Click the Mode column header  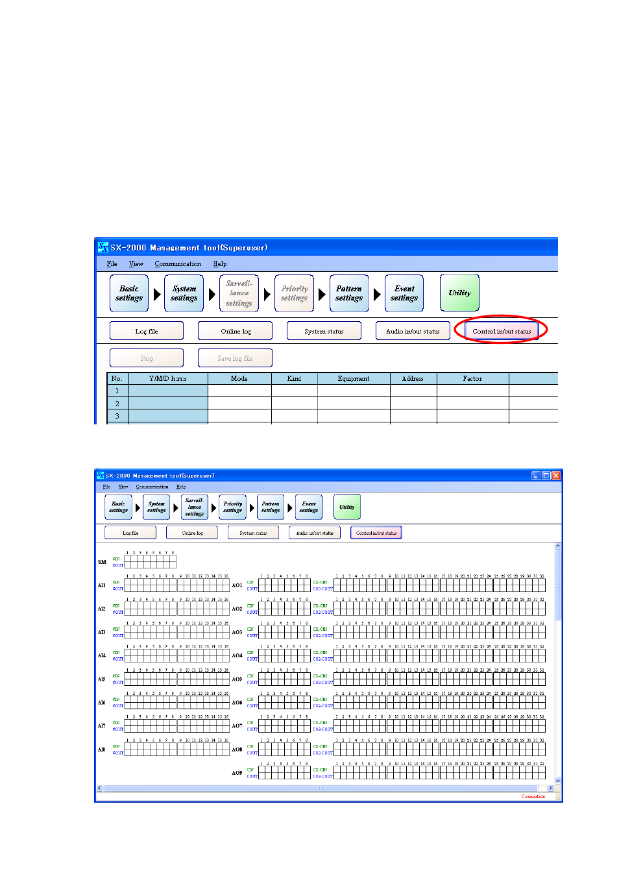[239, 379]
